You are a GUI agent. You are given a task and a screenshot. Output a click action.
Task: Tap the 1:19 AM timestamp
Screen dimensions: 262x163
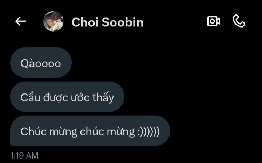(x=24, y=156)
